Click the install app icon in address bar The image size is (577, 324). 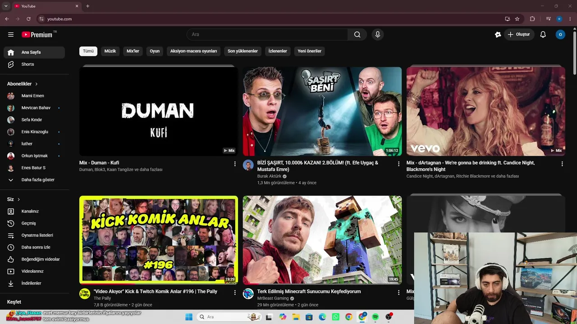click(507, 19)
